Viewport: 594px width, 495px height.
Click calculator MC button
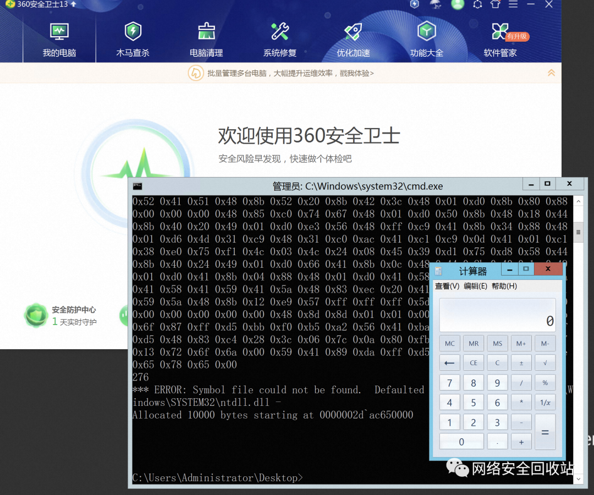[450, 344]
